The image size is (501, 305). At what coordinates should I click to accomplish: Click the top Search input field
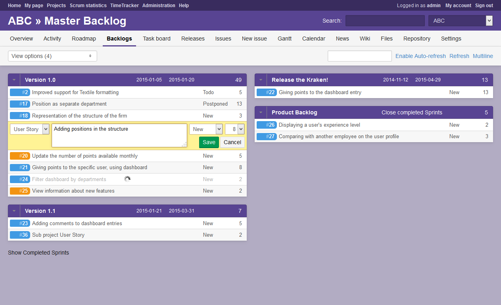(x=385, y=21)
